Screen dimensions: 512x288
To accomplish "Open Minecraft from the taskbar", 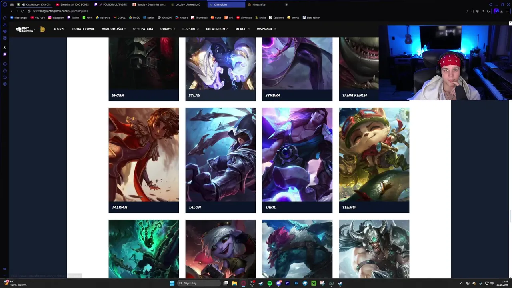I will coord(314,283).
